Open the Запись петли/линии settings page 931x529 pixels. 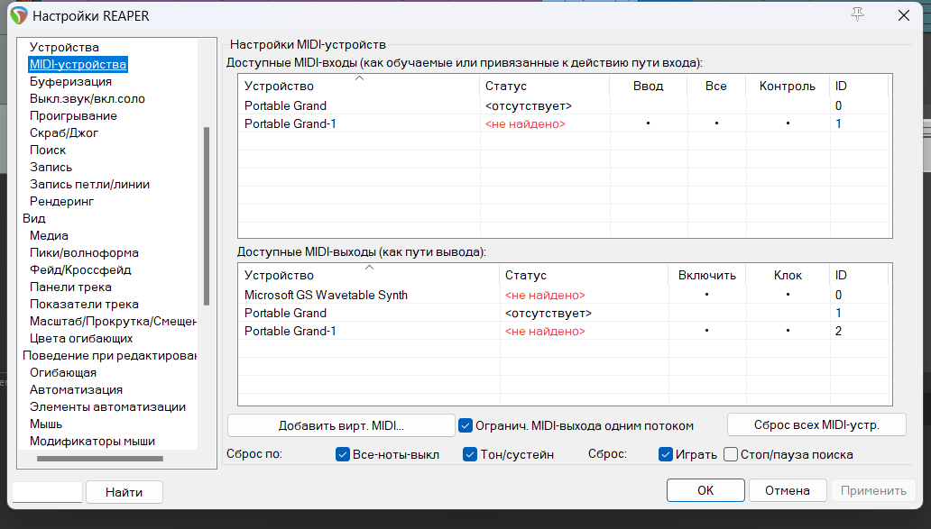pyautogui.click(x=89, y=185)
